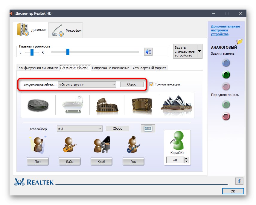Click the main volume slider handle

pos(68,52)
